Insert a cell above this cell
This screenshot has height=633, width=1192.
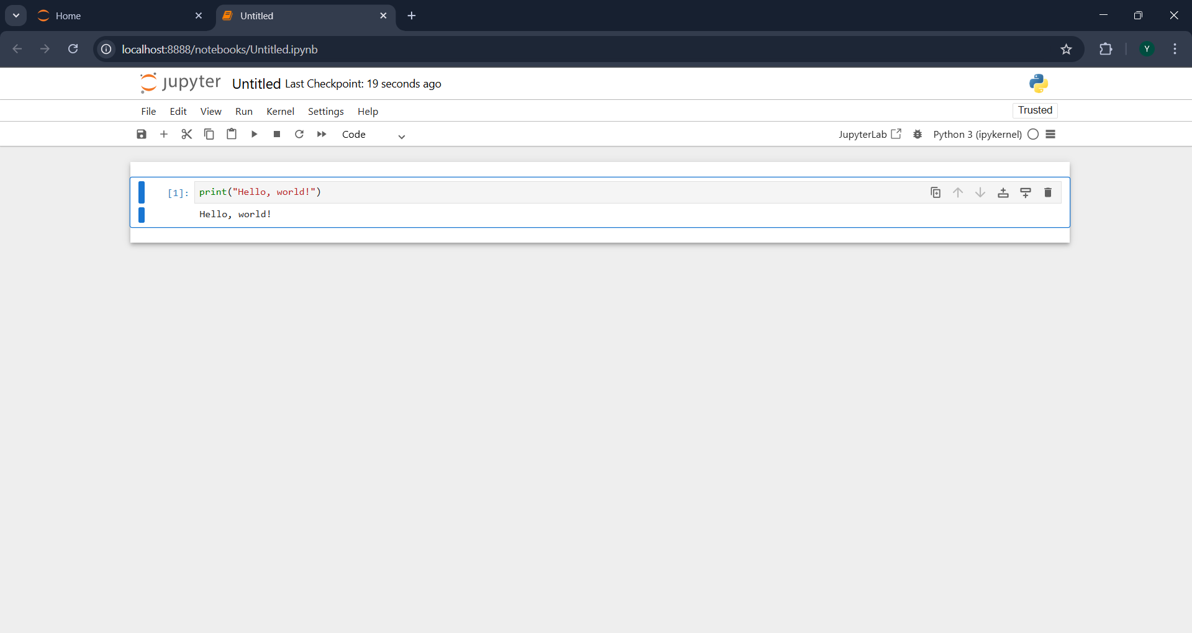(x=1003, y=192)
